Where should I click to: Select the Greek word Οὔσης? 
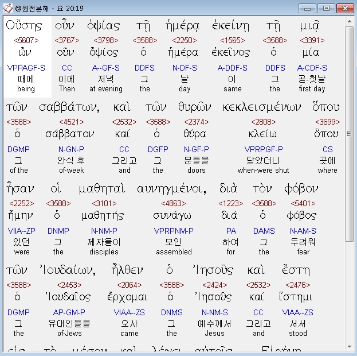pos(24,25)
